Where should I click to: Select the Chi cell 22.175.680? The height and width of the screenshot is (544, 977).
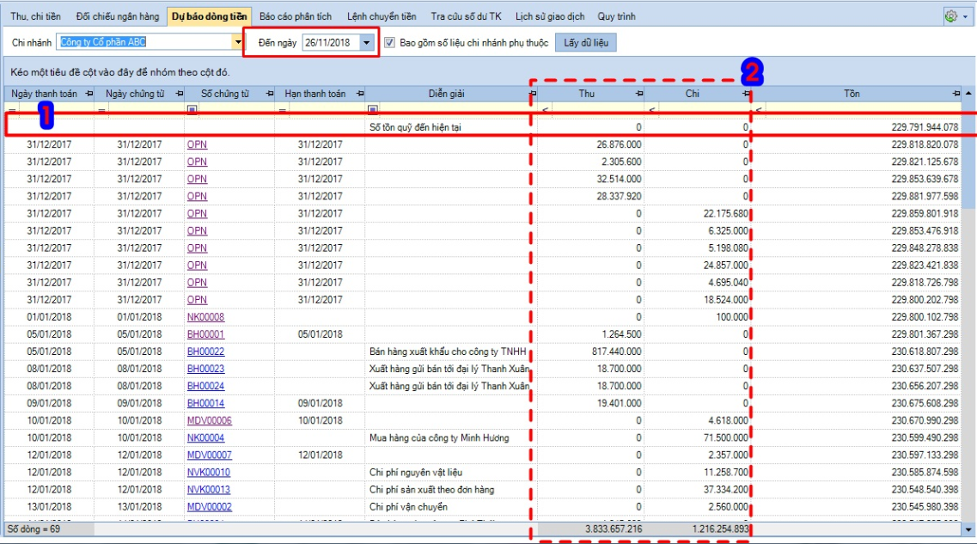(697, 213)
